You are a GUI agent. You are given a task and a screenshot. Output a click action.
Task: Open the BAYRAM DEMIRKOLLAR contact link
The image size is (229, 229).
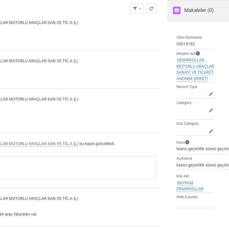(x=190, y=186)
